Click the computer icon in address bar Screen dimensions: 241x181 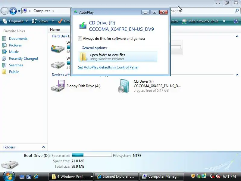(x=25, y=11)
